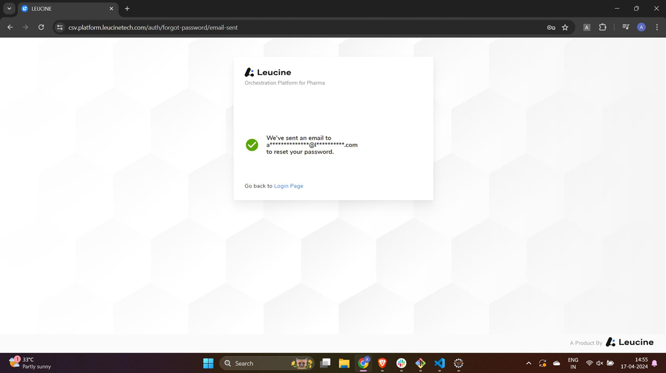
Task: Open the saved passwords key icon
Action: coord(551,28)
